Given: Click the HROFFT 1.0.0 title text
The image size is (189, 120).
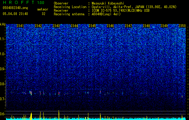Looking at the screenshot, I should pos(23,2).
